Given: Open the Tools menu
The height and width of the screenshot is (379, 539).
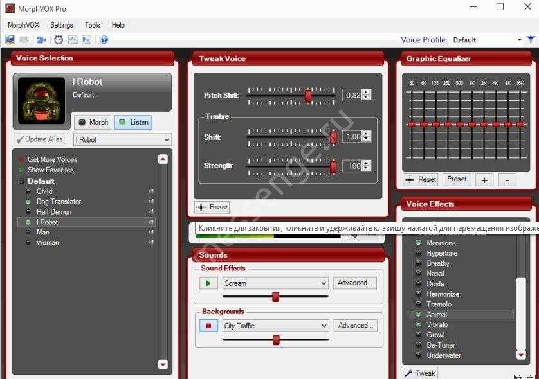Looking at the screenshot, I should tap(93, 25).
